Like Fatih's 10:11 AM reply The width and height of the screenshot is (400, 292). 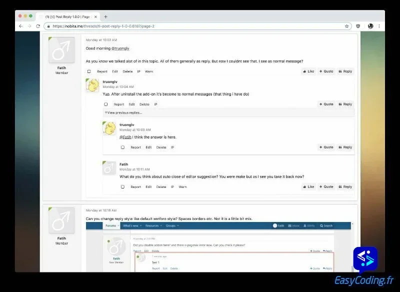[x=308, y=187]
